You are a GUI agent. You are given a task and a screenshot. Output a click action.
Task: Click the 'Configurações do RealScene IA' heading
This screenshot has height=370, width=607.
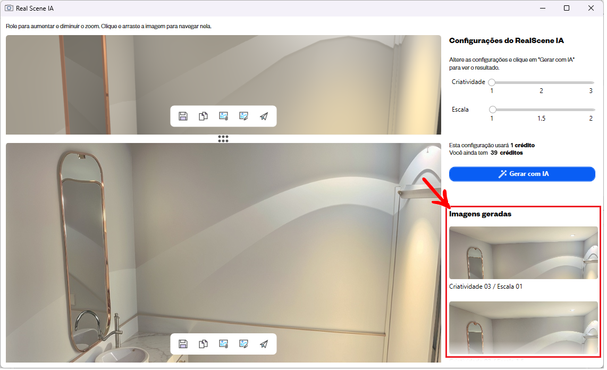point(507,40)
